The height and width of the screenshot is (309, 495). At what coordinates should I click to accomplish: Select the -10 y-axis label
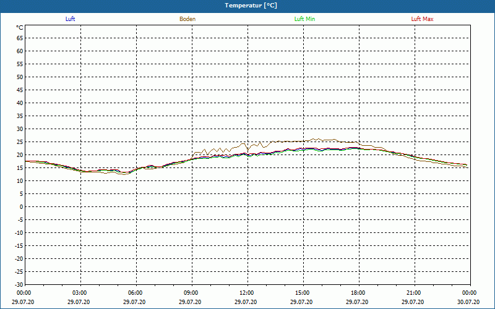(19, 233)
